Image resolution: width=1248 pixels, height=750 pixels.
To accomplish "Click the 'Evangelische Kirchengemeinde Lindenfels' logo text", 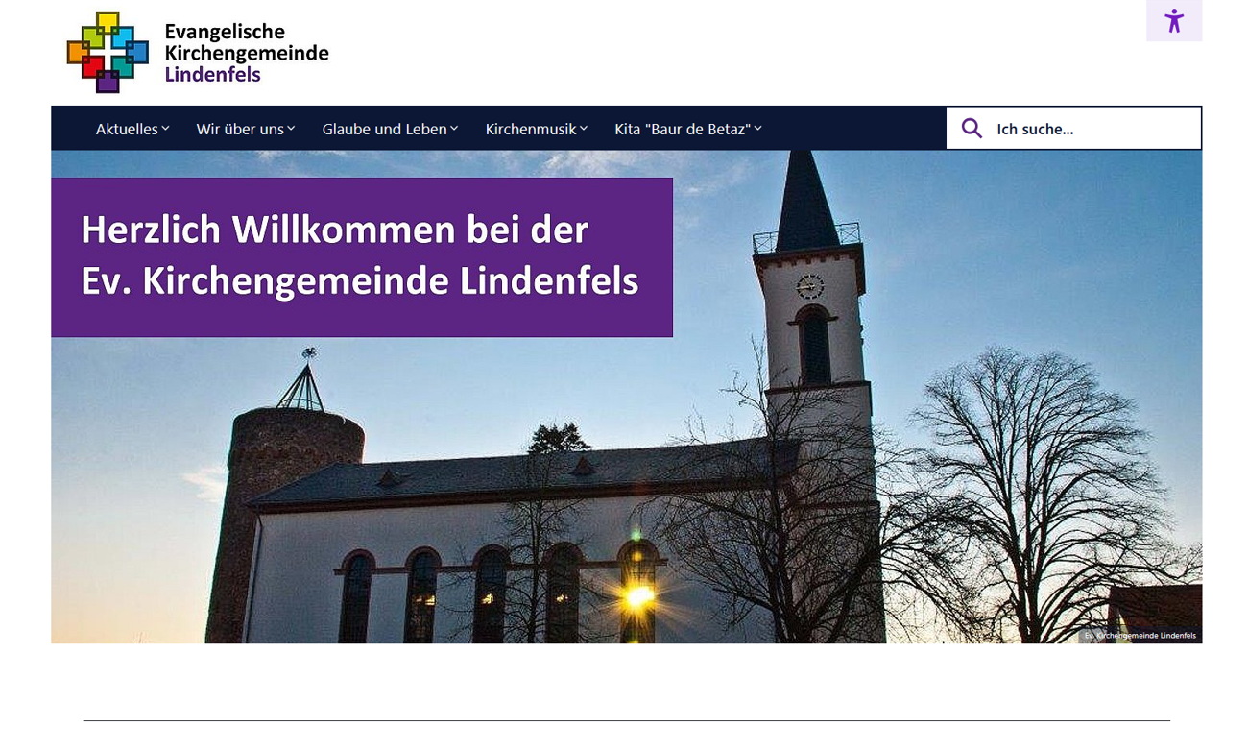I will coord(246,53).
